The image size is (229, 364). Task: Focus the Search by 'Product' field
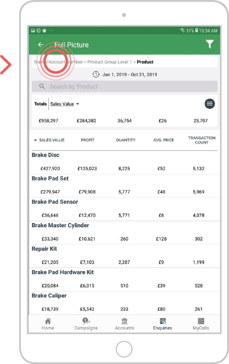pyautogui.click(x=124, y=86)
